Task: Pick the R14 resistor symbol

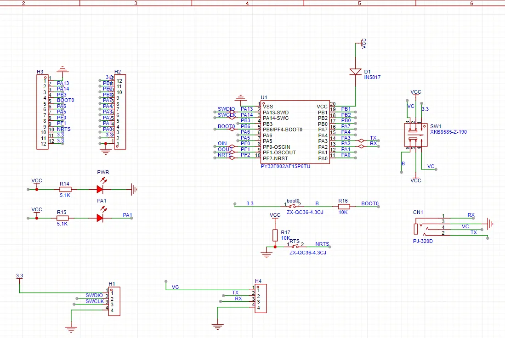Action: 65,189
